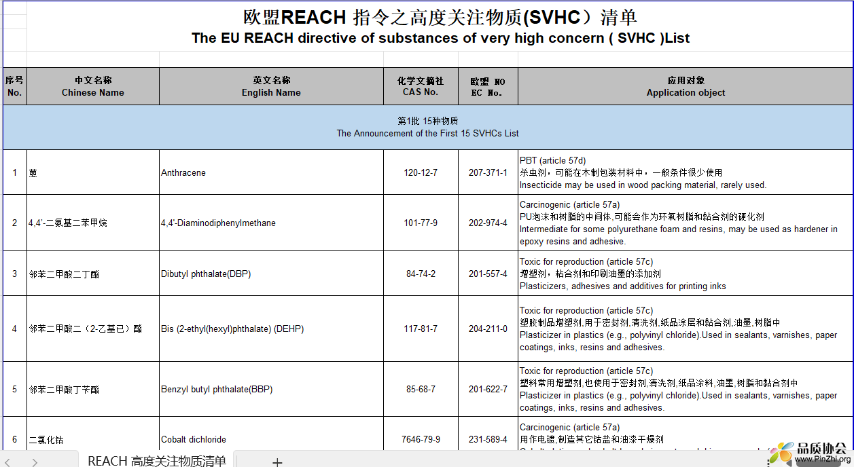854x467 pixels.
Task: Select the 邻苯二甲酸二（2-乙基已）酯 cell
Action: click(x=93, y=329)
